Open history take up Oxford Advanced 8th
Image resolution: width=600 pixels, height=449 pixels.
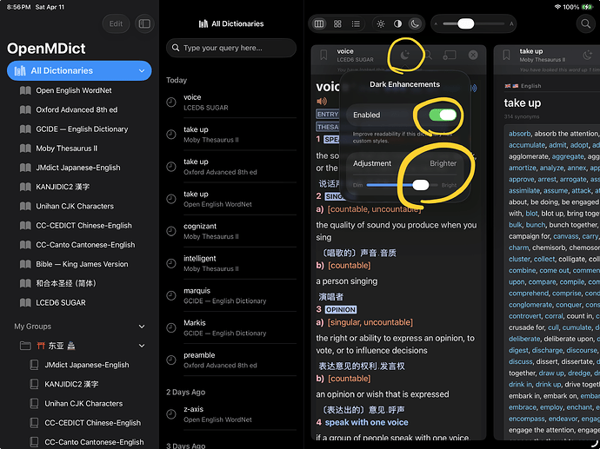pos(231,167)
